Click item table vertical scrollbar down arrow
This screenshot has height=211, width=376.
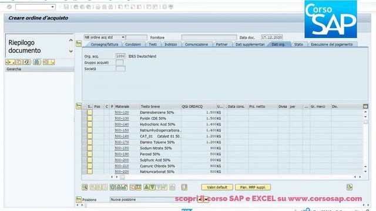coord(365,172)
